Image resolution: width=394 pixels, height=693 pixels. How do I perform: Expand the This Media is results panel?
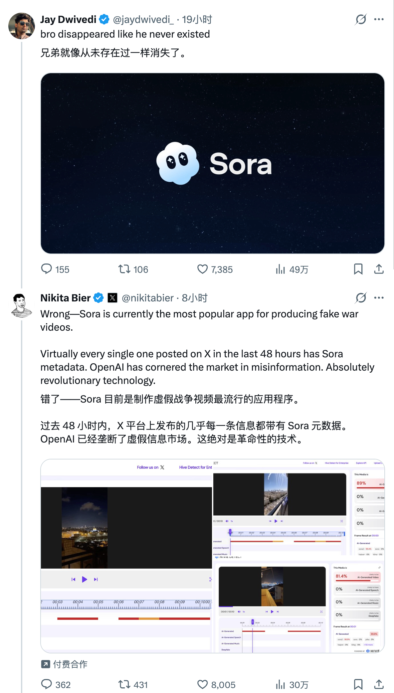[379, 567]
